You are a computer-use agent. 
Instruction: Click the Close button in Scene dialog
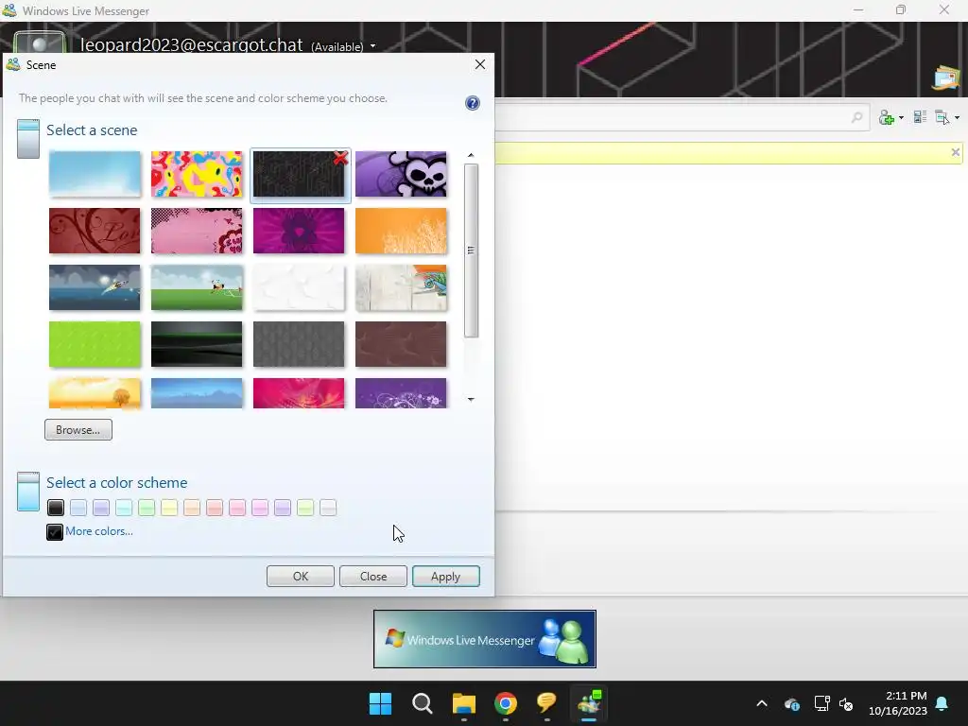click(x=373, y=576)
